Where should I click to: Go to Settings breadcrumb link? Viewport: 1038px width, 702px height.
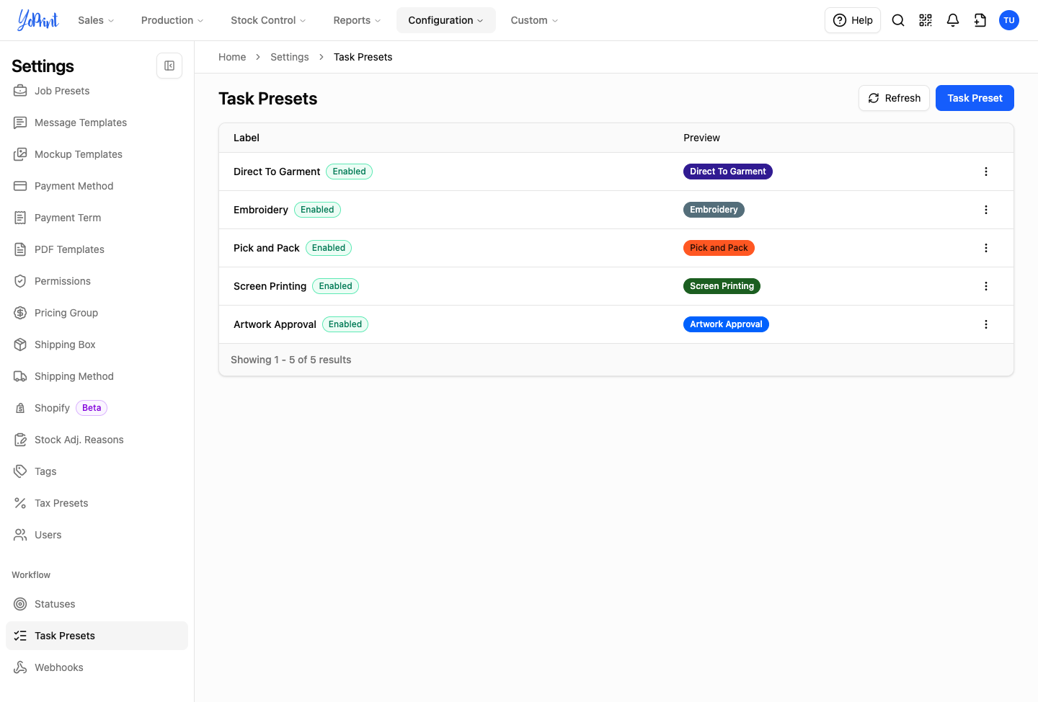pyautogui.click(x=290, y=57)
